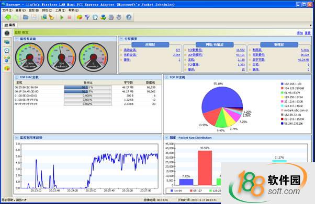This screenshot has width=315, height=204.
Task: Collapse the TOP IP主机 panel
Action: (166, 77)
